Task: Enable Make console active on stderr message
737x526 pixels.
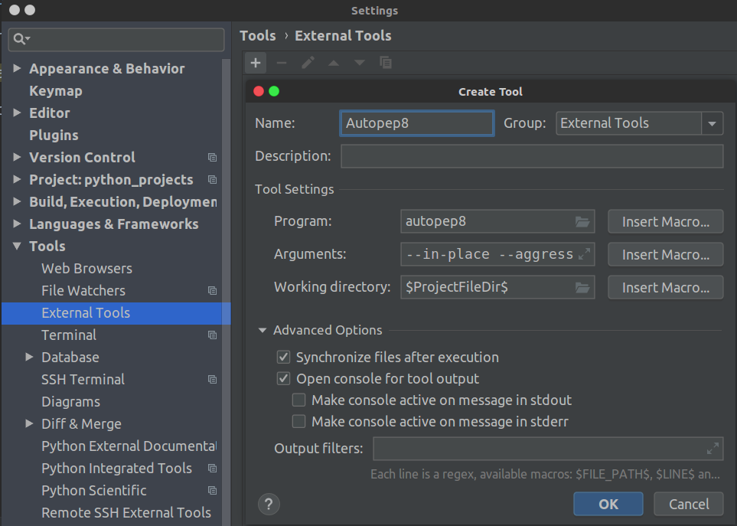Action: (299, 421)
